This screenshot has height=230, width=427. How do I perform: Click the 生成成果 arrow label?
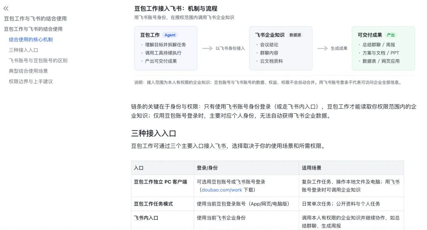(339, 49)
